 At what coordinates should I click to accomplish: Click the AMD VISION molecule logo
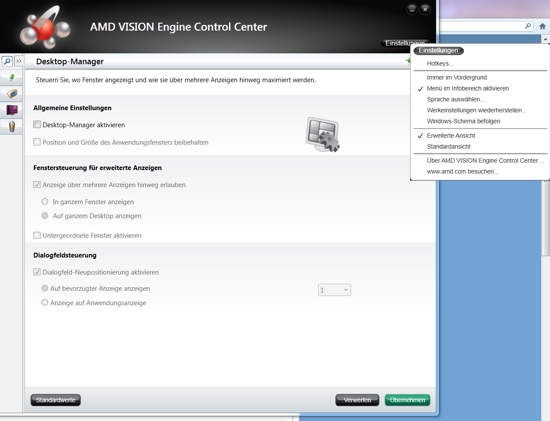coord(45,28)
